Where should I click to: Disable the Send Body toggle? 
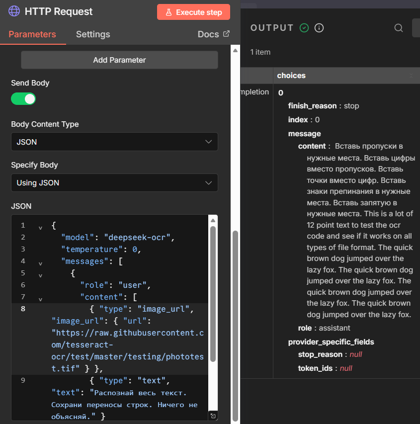coord(23,99)
